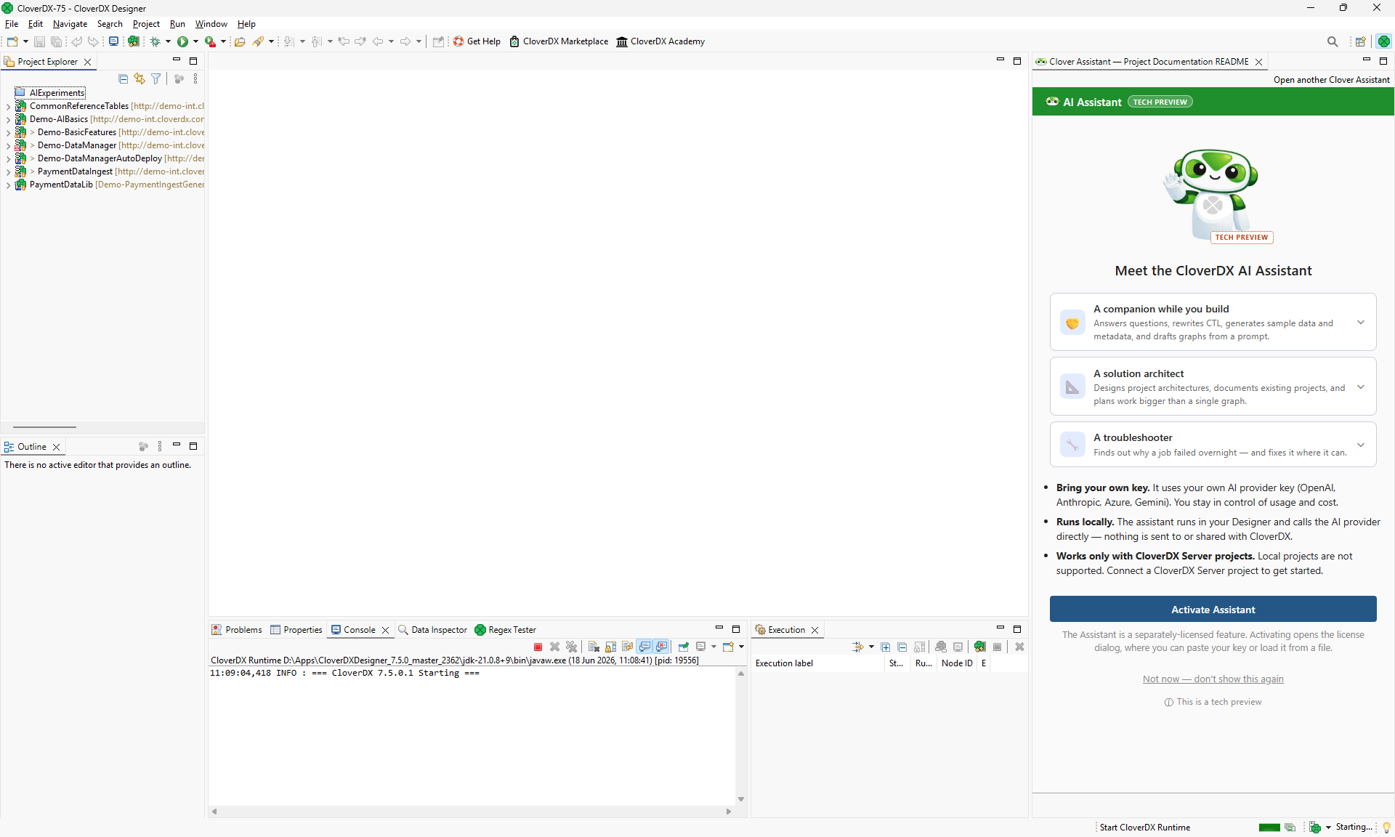Terminate the console process with red stop icon
The width and height of the screenshot is (1395, 837).
[x=538, y=647]
